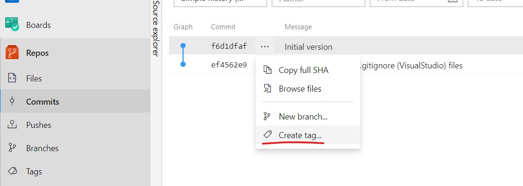
Task: Click the Repos icon in sidebar
Action: pyautogui.click(x=12, y=53)
